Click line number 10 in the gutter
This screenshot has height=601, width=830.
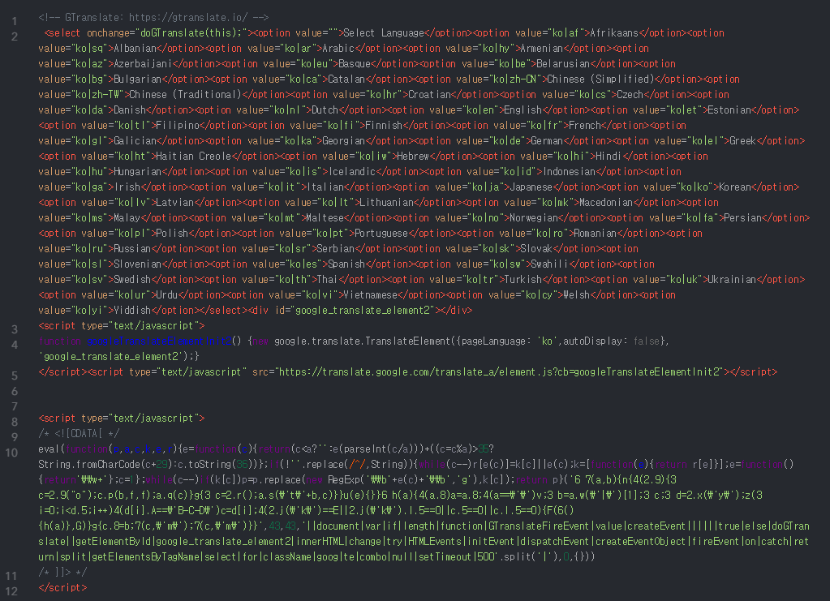point(11,453)
